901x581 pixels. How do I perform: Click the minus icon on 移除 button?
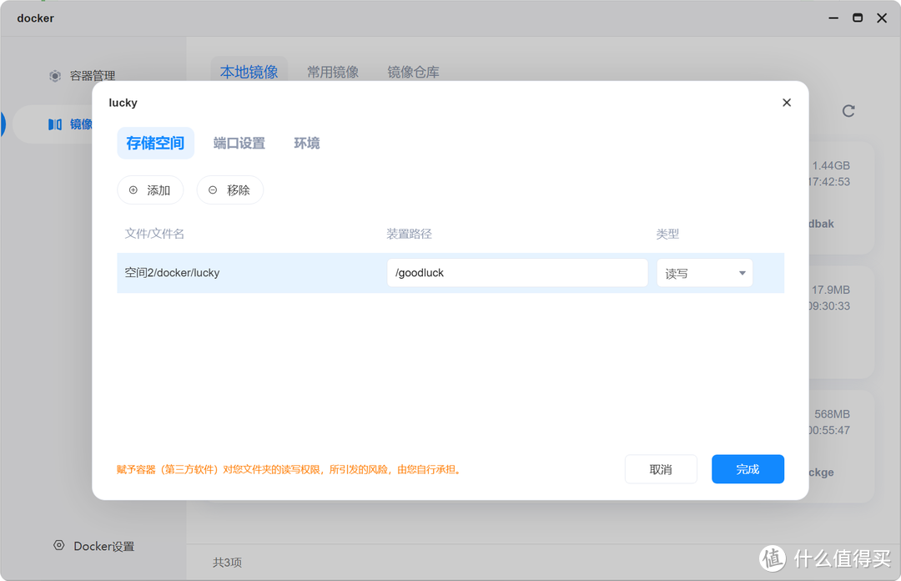pos(213,190)
